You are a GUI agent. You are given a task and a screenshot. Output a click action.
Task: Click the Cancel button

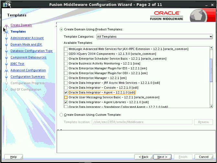(x=204, y=157)
